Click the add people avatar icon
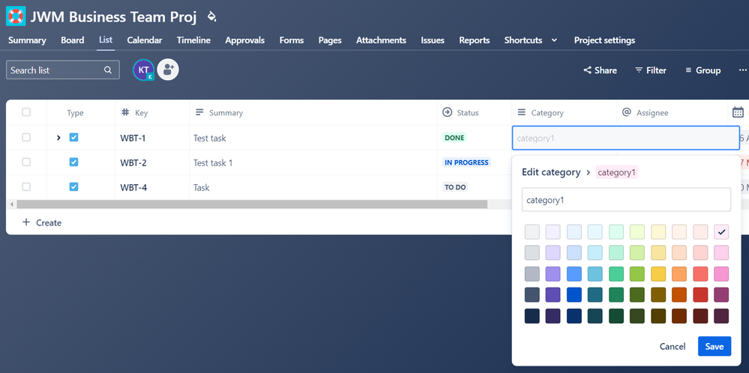Screen dimensions: 749x373 click(168, 70)
